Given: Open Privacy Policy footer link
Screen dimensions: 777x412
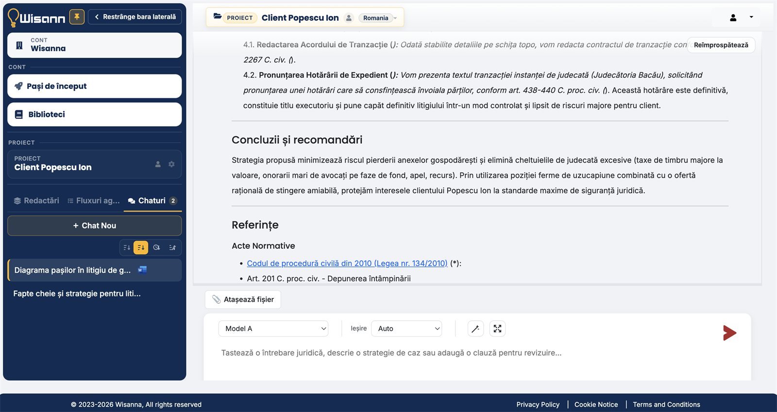Looking at the screenshot, I should (x=538, y=405).
